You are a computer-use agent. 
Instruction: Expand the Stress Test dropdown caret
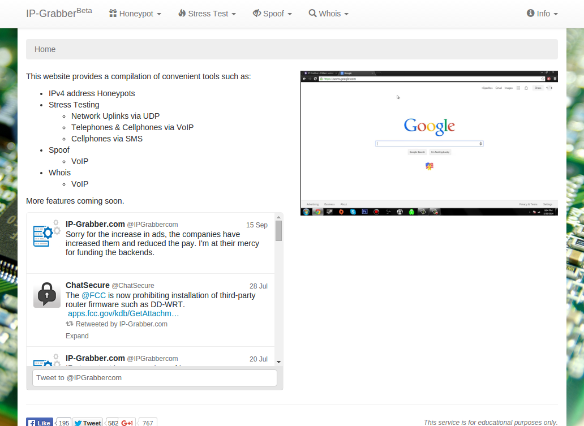pyautogui.click(x=234, y=14)
